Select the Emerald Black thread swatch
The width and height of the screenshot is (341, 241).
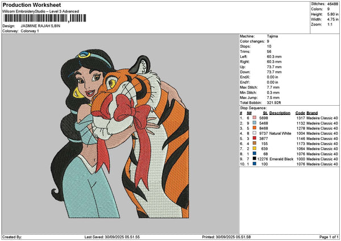pos(254,159)
